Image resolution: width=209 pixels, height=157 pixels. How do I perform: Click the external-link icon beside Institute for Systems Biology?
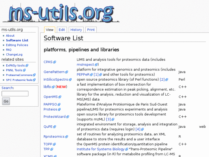coord(126,149)
